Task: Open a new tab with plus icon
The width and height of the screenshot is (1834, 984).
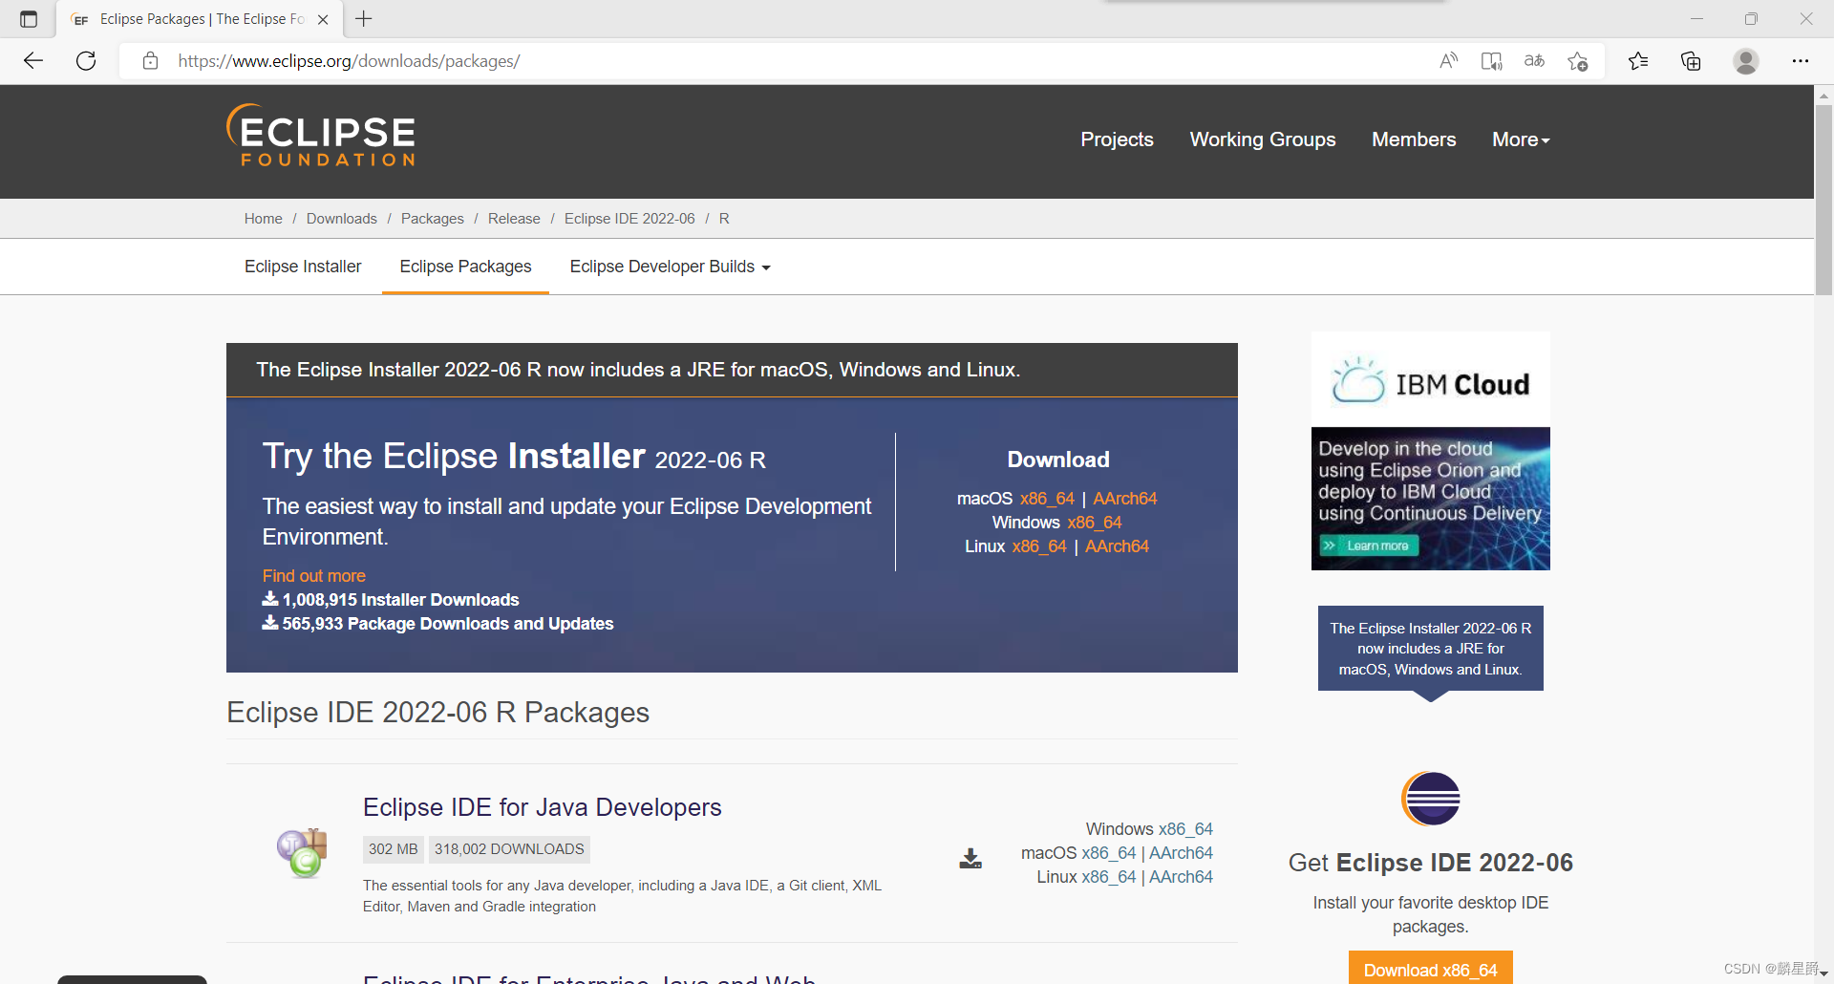Action: (x=364, y=19)
